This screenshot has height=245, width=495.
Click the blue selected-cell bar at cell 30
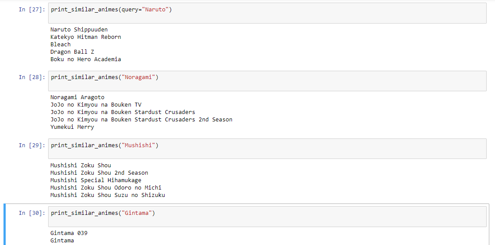tap(4, 224)
